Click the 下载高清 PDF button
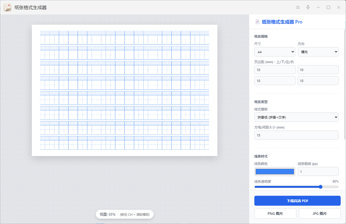346x224 pixels. pos(297,201)
